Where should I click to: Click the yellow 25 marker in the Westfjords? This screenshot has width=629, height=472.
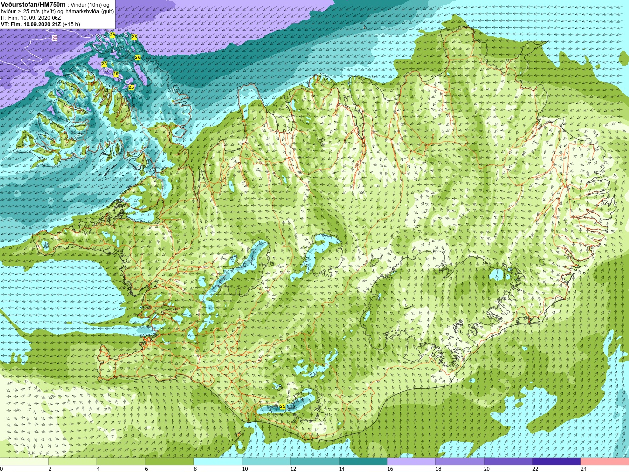pos(131,87)
